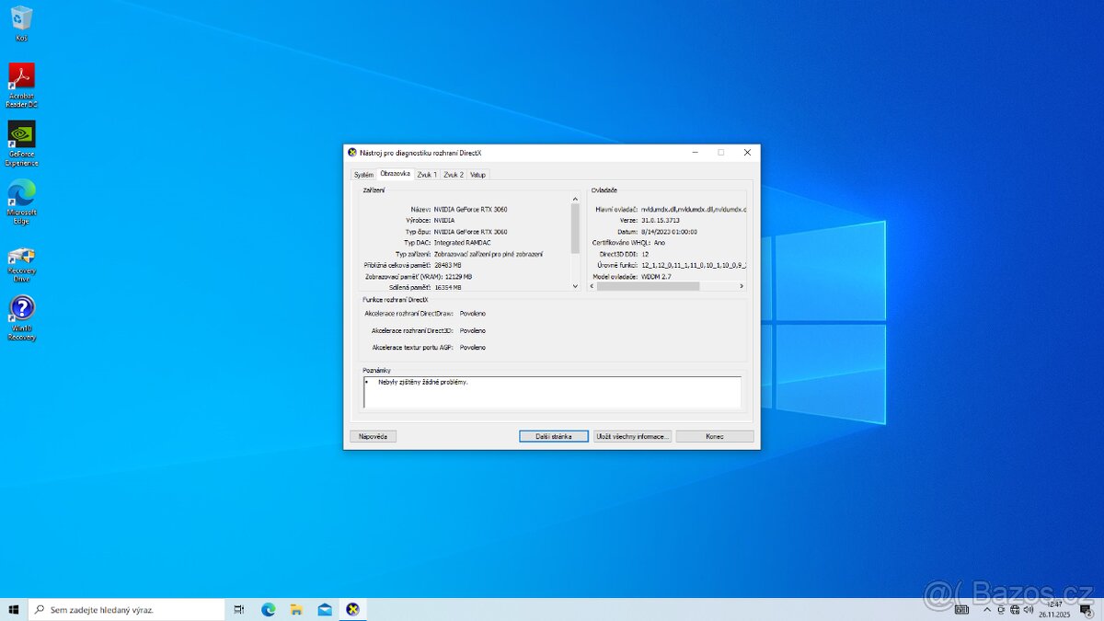The image size is (1104, 621).
Task: Open Nápověda from the dialog
Action: pos(373,435)
